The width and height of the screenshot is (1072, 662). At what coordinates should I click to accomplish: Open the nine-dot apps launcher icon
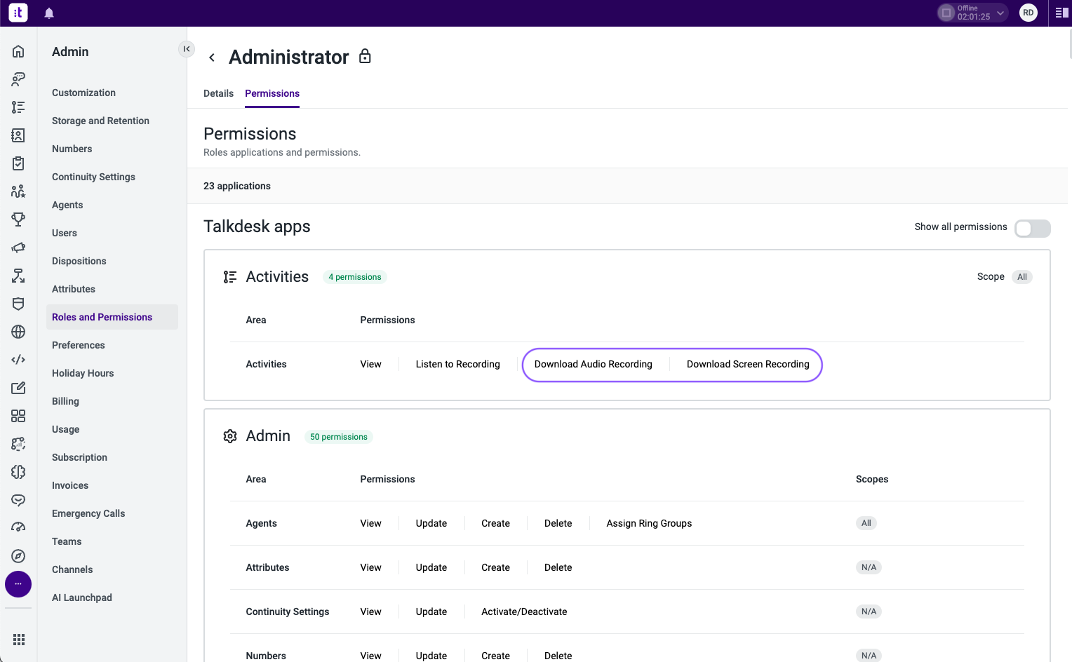tap(19, 640)
